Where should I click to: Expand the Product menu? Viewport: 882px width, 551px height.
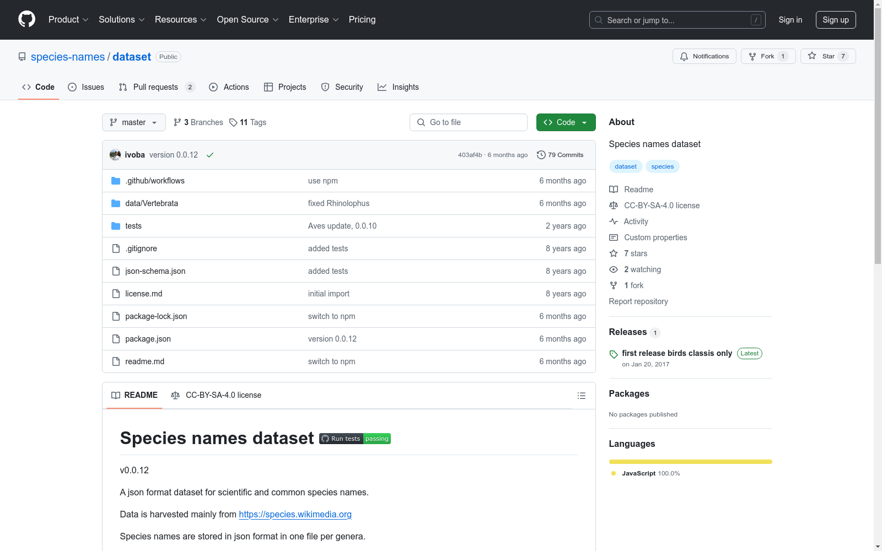(x=68, y=20)
